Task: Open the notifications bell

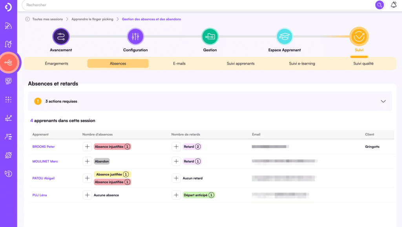Action: [x=394, y=5]
